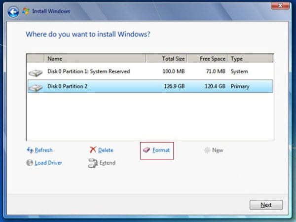The image size is (296, 222).
Task: Click the Load Driver disc icon
Action: 30,162
